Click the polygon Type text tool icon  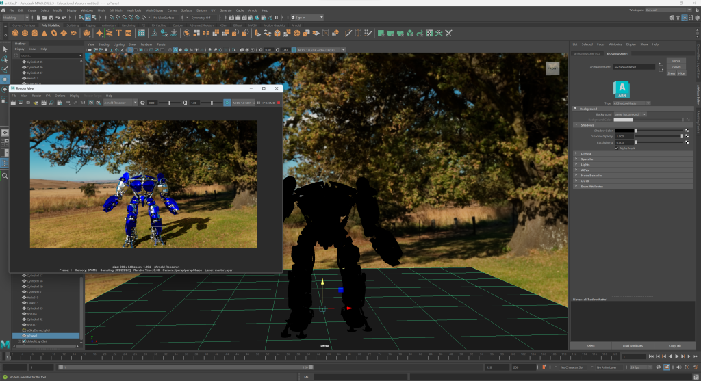click(x=119, y=33)
